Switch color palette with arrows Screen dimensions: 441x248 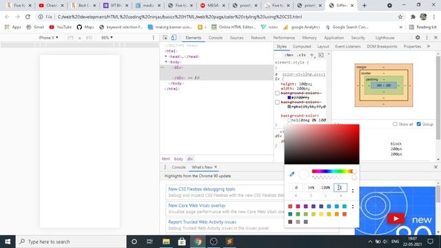tap(353, 207)
